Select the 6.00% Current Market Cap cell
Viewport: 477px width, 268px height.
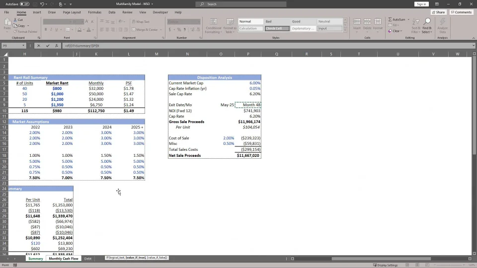click(x=248, y=83)
